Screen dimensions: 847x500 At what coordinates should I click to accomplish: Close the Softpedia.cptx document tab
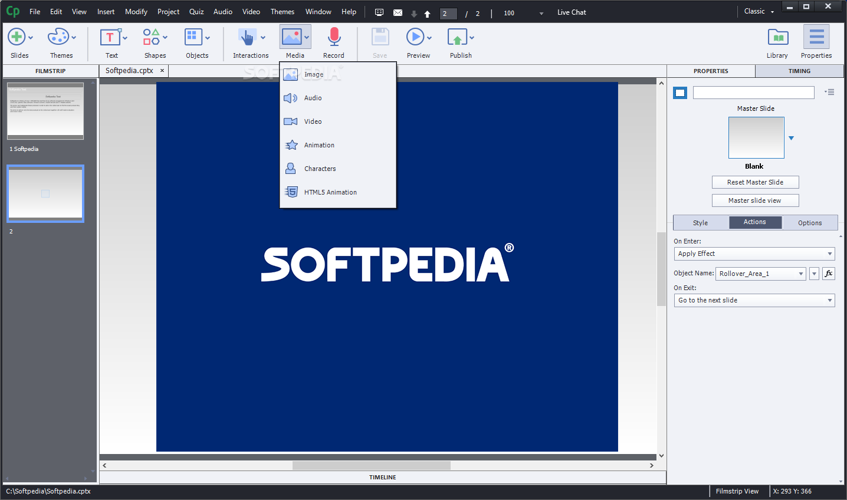(162, 71)
